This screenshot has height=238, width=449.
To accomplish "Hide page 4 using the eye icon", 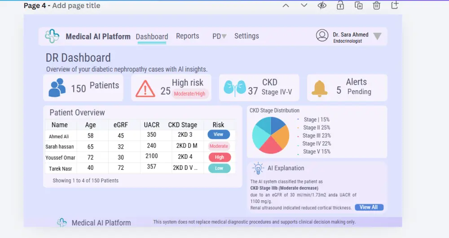I will (x=322, y=5).
